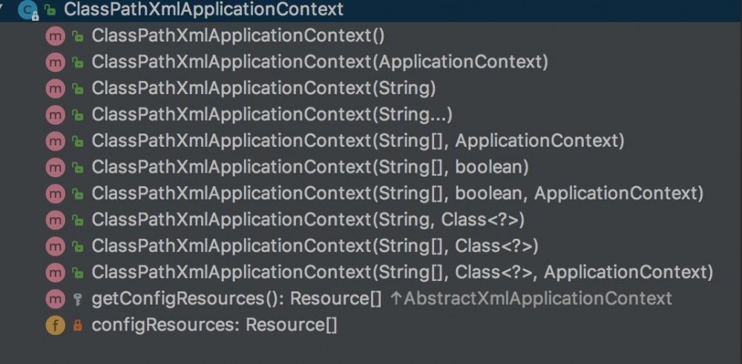Select the configResources: Resource[] field
This screenshot has width=742, height=364.
pos(214,325)
